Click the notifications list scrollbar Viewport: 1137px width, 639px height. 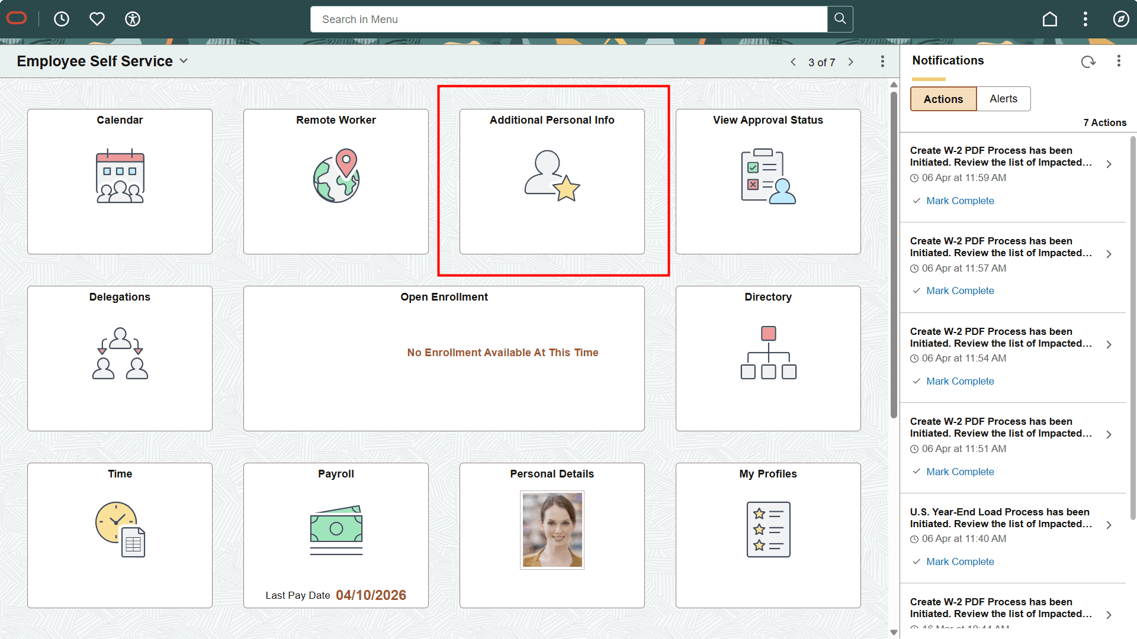pyautogui.click(x=1133, y=328)
